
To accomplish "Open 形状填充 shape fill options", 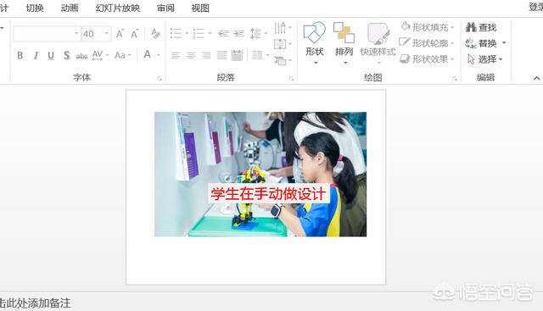I will click(427, 27).
